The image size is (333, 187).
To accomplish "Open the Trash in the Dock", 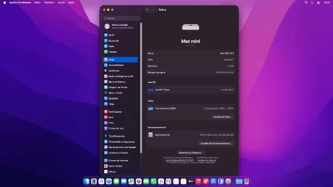I will [x=247, y=181].
